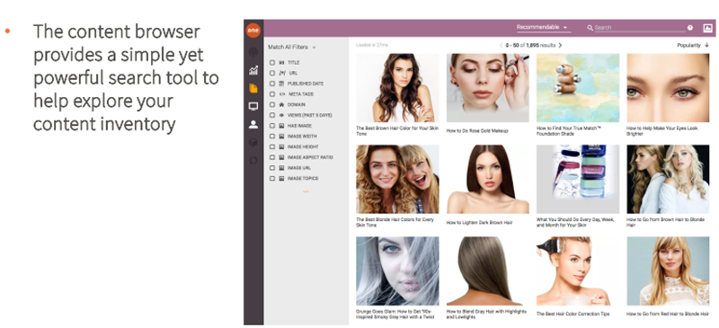Viewport: 719px width, 328px height.
Task: Tick the Domain filter checkbox
Action: [272, 104]
